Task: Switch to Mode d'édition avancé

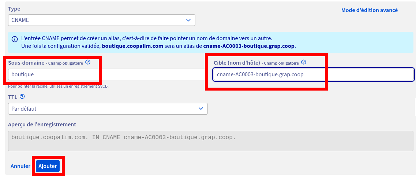Action: coord(369,10)
